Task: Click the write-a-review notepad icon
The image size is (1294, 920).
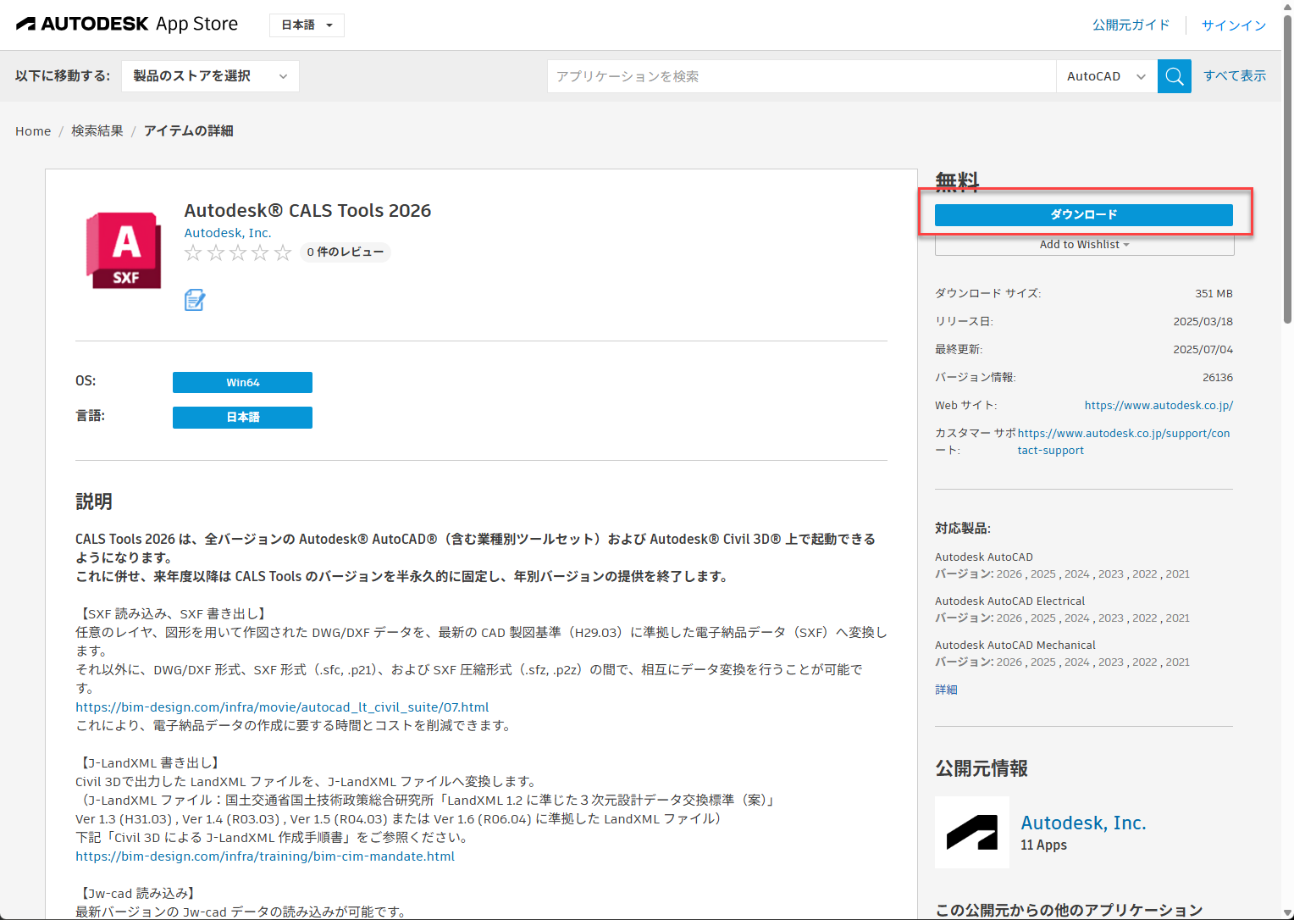Action: point(195,300)
